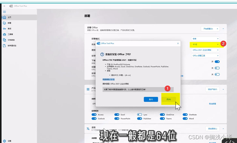
Task: Open the Office 部署工具 install module dropdown
Action: (x=205, y=56)
